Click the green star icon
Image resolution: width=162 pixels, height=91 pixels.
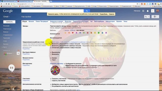pyautogui.click(x=84, y=33)
